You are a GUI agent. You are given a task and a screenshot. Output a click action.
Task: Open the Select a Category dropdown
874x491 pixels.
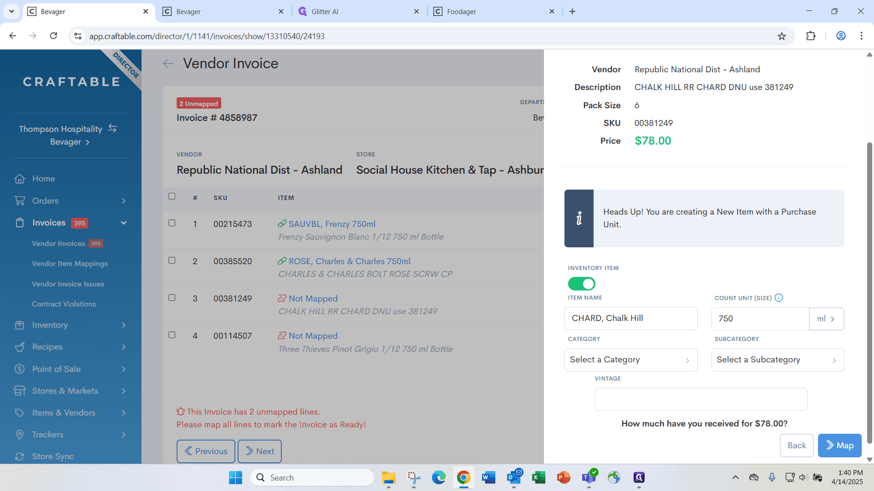[x=631, y=360]
